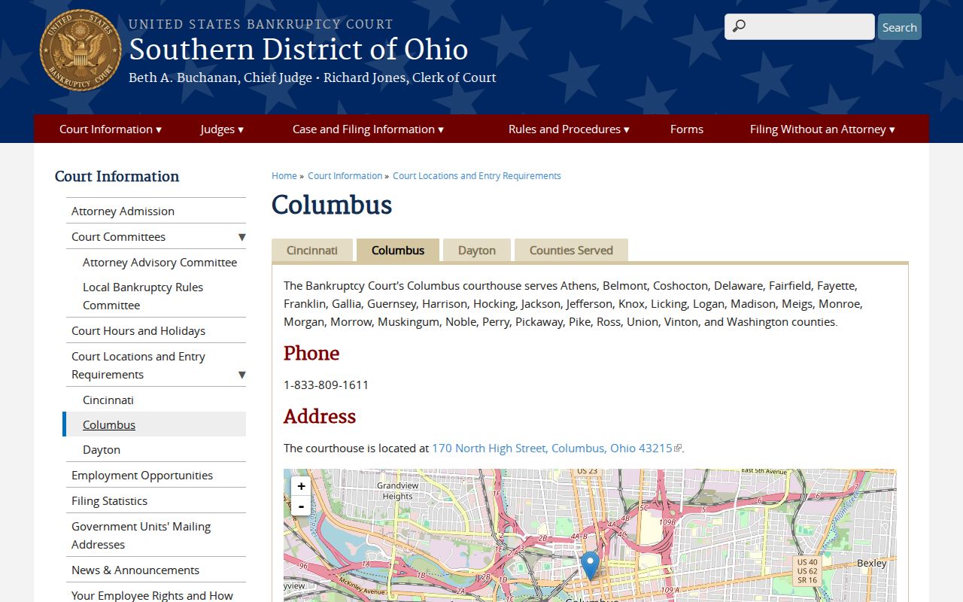Open the Court Information dropdown menu
Image resolution: width=963 pixels, height=602 pixels.
pos(111,129)
